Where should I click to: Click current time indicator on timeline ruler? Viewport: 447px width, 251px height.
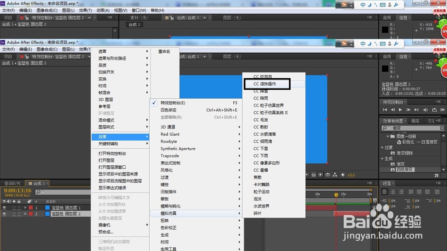point(336,195)
